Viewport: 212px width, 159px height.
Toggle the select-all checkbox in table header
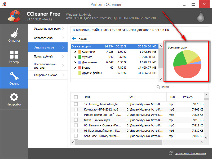pos(76,97)
